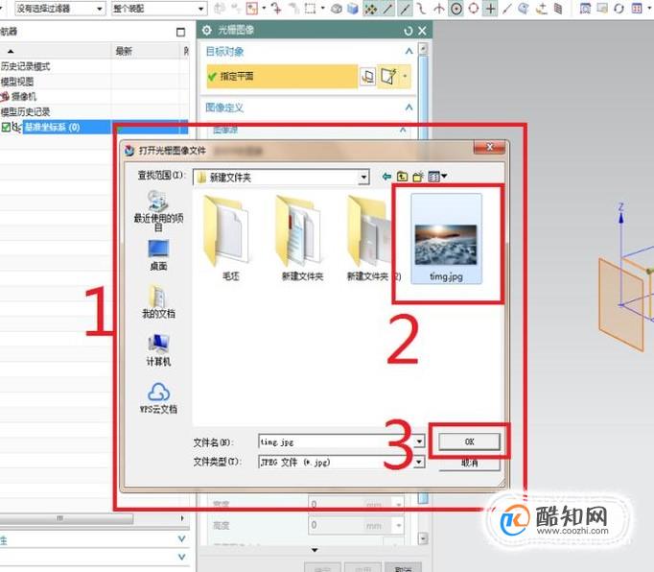The image size is (654, 572).
Task: Create new folder icon in dialog
Action: (x=418, y=177)
